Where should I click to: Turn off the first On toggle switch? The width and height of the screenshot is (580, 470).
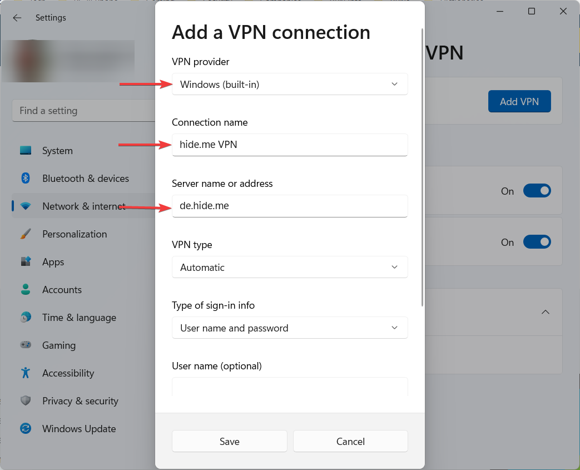pos(537,191)
